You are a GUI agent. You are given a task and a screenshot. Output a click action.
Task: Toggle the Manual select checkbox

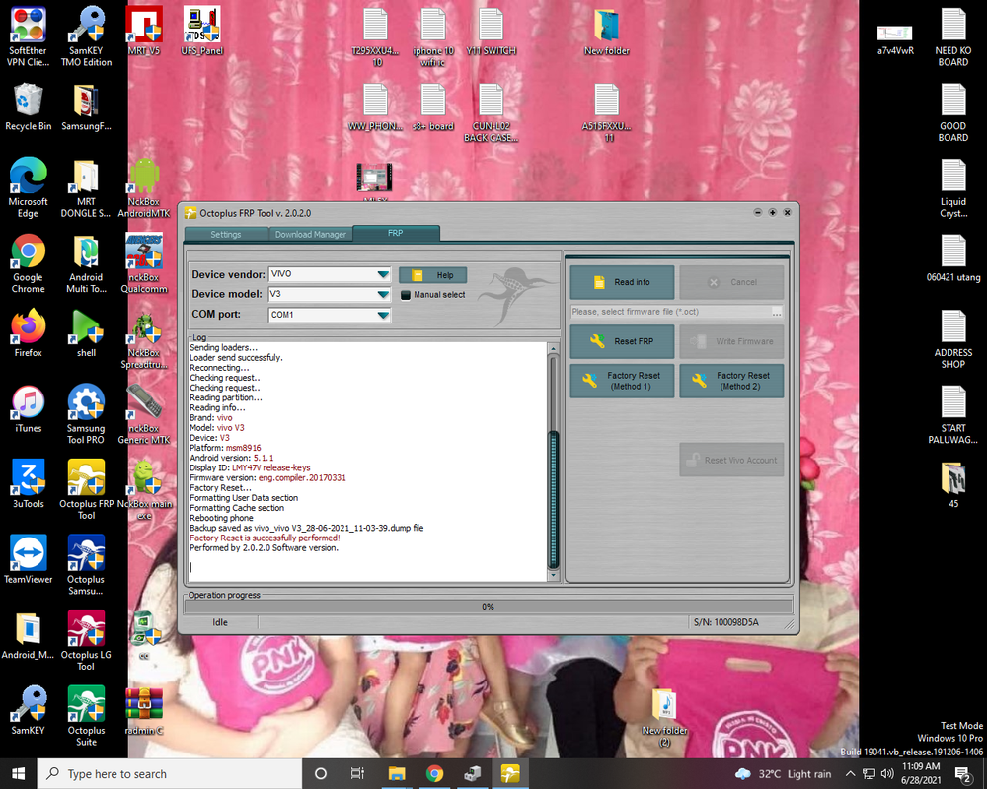point(406,295)
